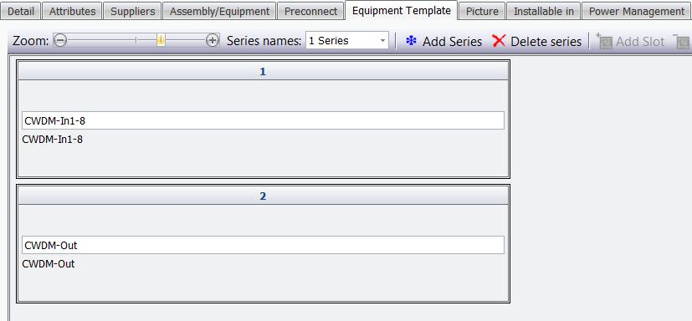Viewport: 692px width, 321px height.
Task: Open the Preconnect tab
Action: pos(310,12)
